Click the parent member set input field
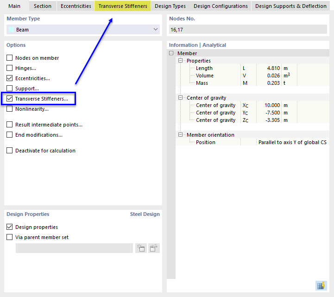 pyautogui.click(x=74, y=248)
